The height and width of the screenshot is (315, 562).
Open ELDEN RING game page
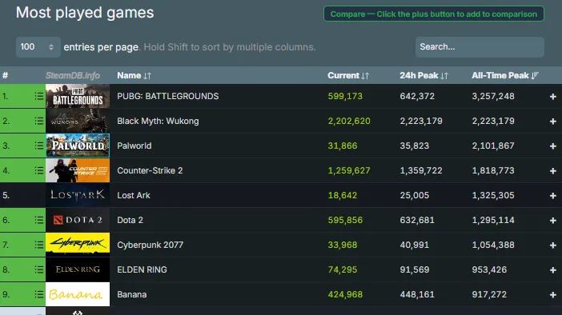coord(142,269)
